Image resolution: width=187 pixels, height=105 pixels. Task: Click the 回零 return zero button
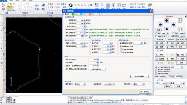coord(181,63)
